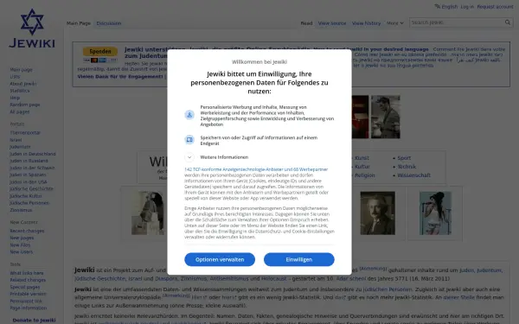Open Statistics in the sidebar

coord(20,91)
